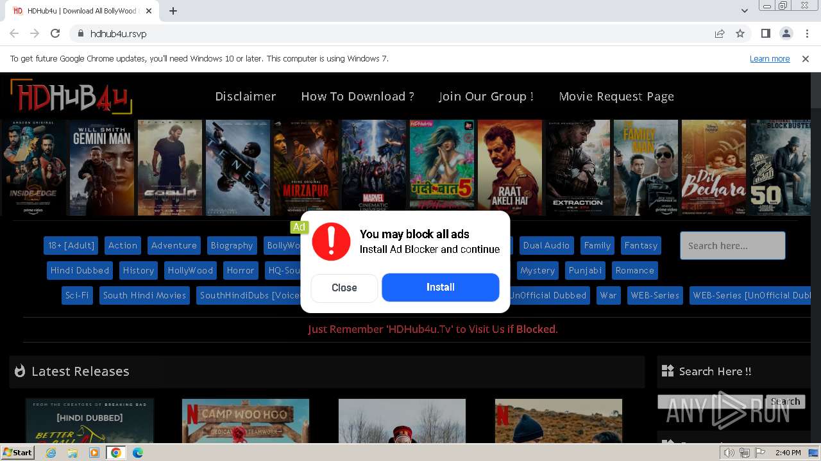This screenshot has height=461, width=821.
Task: Open the Punjabi category tag
Action: (x=585, y=270)
